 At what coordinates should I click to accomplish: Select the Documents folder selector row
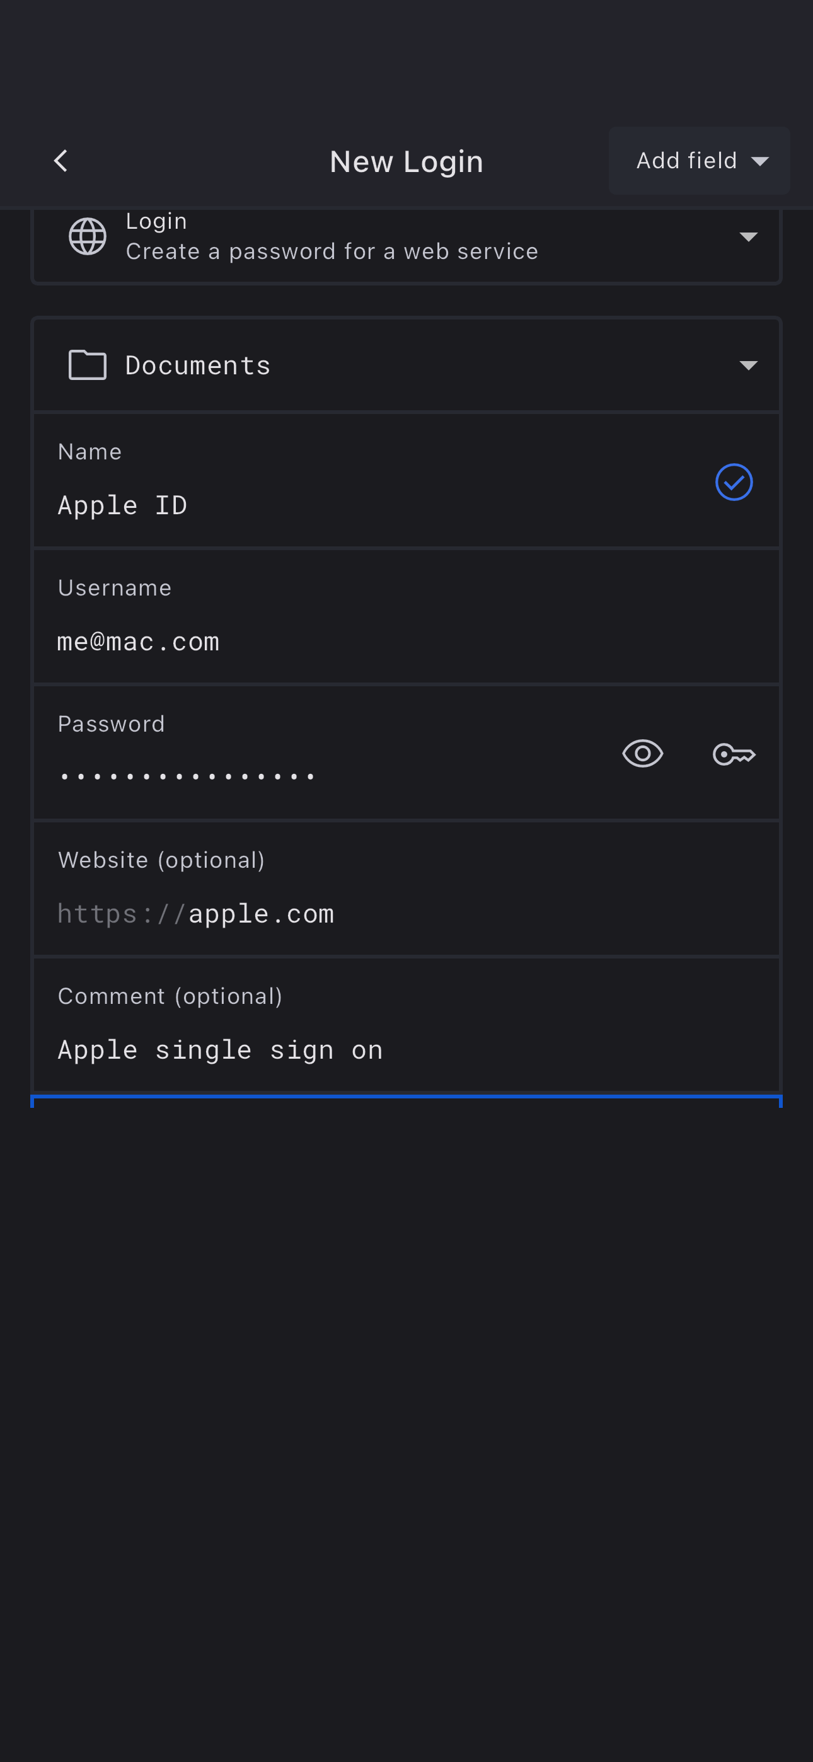pos(407,366)
